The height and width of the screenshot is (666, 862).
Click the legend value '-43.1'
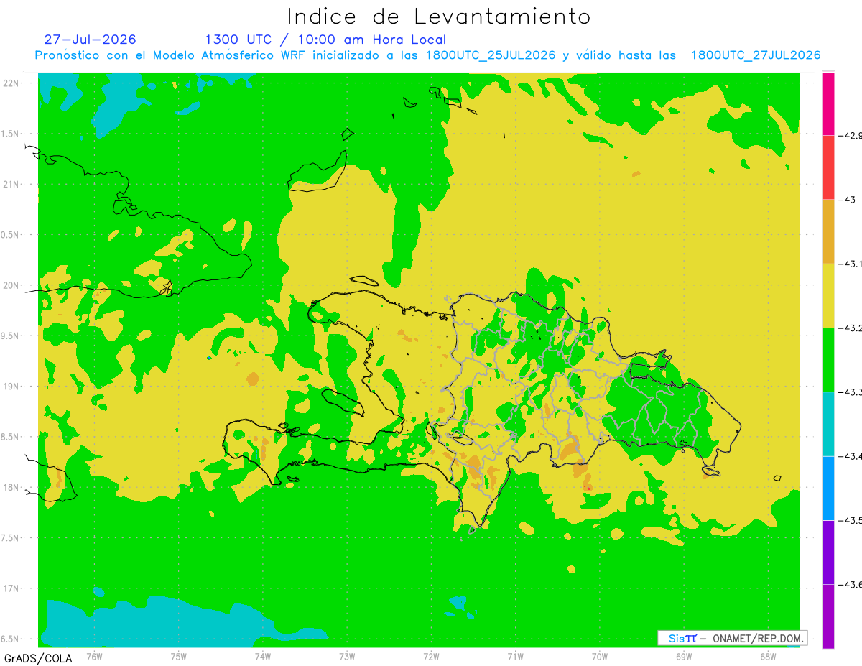click(x=851, y=264)
